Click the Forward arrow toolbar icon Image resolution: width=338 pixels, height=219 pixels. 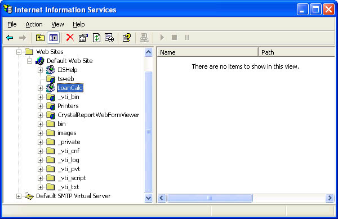[x=23, y=38]
